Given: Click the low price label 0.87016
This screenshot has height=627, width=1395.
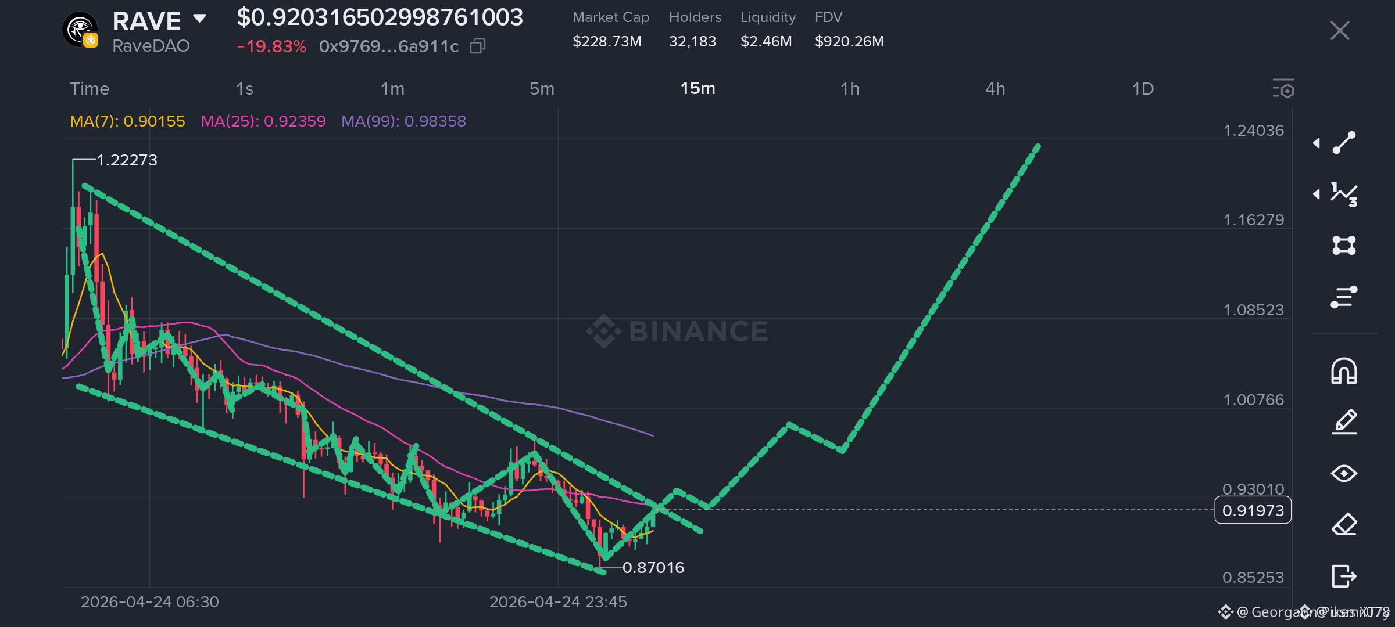Looking at the screenshot, I should coord(653,568).
